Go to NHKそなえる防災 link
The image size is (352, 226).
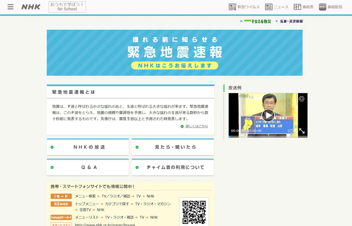click(x=257, y=21)
